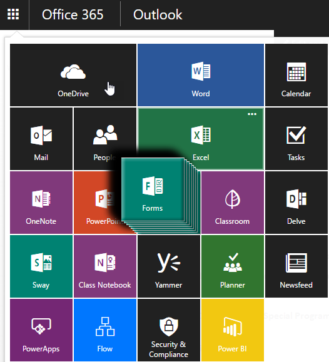The image size is (329, 362).
Task: Open the app launcher waffle icon
Action: pyautogui.click(x=13, y=14)
